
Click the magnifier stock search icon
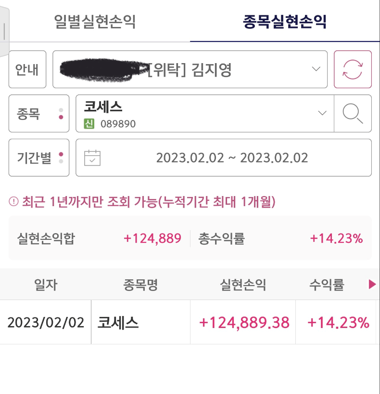(x=353, y=113)
